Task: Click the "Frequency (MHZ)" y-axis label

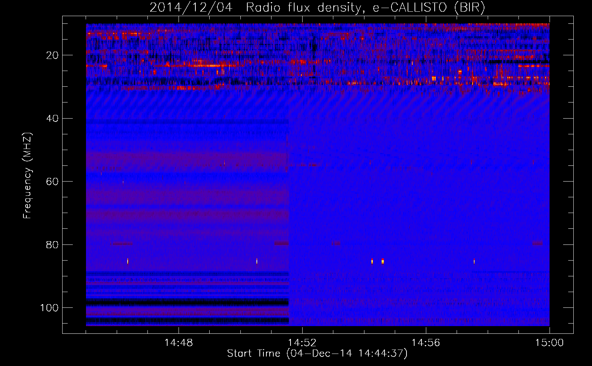Action: pos(28,176)
